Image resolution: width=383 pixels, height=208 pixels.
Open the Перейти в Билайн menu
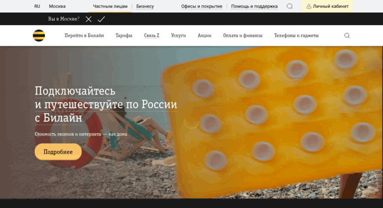pyautogui.click(x=84, y=35)
